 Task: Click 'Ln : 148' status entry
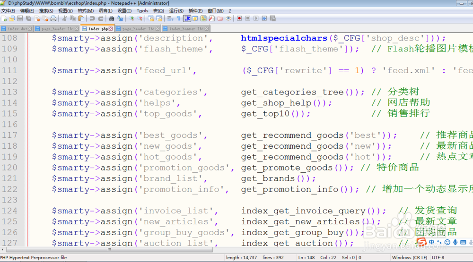[306, 258]
